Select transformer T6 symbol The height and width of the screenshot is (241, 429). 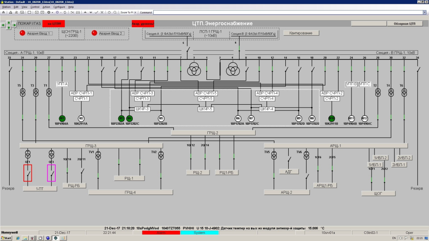coord(404,92)
